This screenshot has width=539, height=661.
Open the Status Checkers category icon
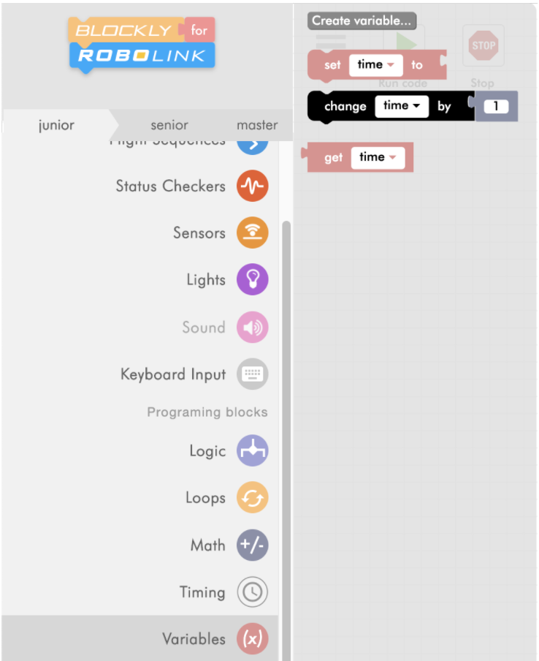[x=252, y=186]
